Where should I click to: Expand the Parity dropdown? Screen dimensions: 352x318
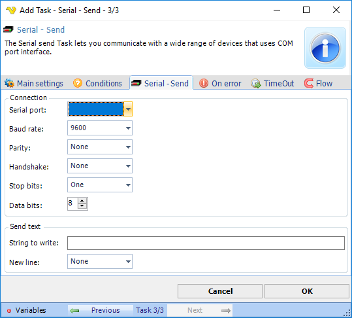click(128, 147)
